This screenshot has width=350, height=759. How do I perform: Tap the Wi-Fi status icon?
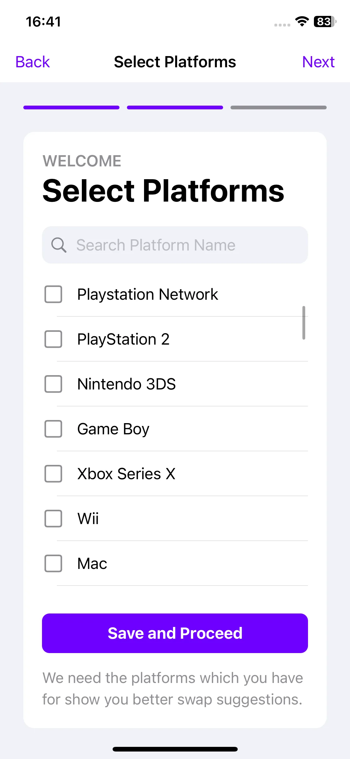coord(301,21)
